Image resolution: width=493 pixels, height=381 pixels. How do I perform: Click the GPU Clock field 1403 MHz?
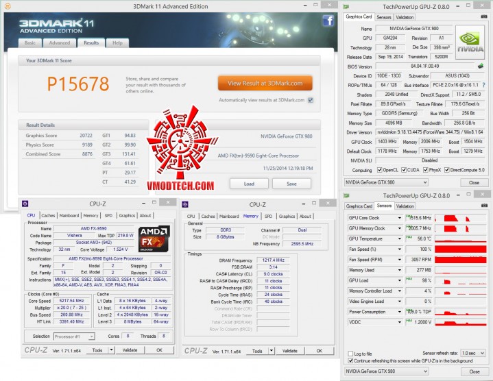(x=387, y=142)
